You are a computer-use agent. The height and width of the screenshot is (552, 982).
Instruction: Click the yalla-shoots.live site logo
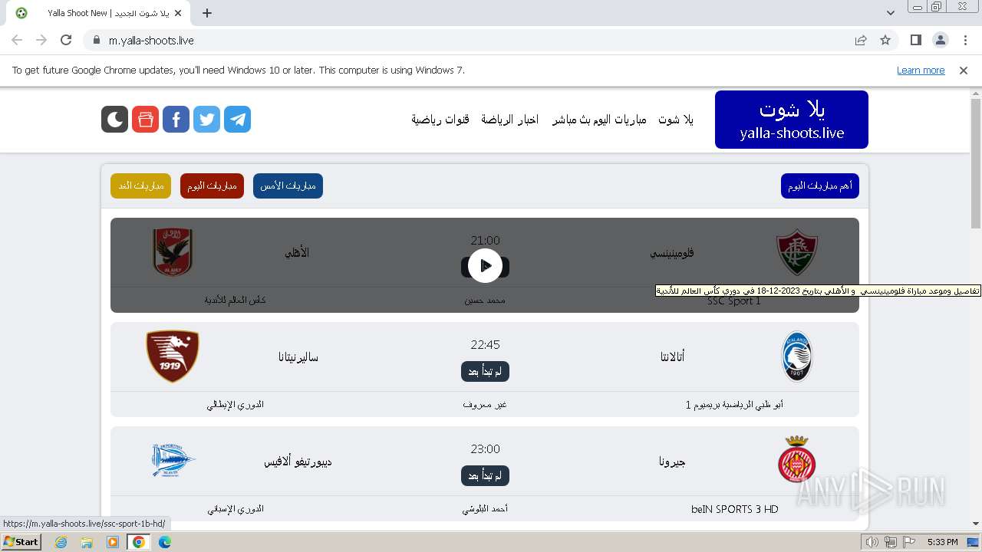click(x=792, y=120)
